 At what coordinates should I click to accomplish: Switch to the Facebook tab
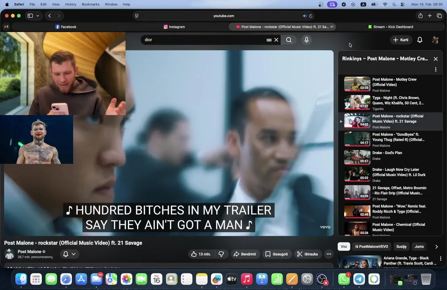(x=66, y=27)
